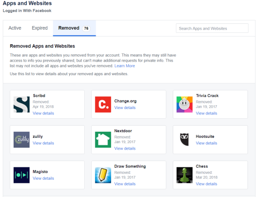257x197 pixels.
Task: View details for Draw Something
Action: 125,184
